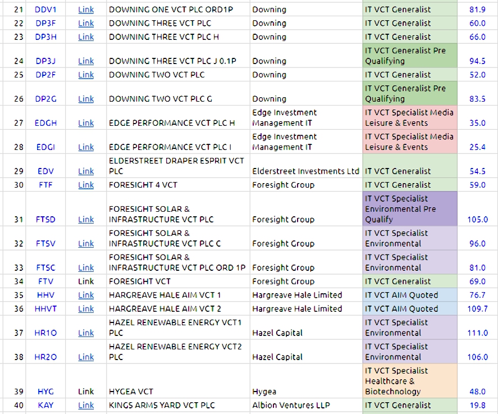The image size is (498, 414).
Task: Open the Link for FTSD
Action: tap(86, 220)
